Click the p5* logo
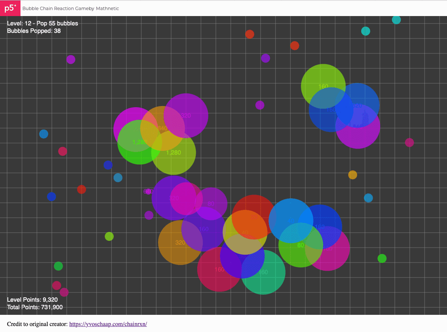This screenshot has height=332, width=447. 10,8
